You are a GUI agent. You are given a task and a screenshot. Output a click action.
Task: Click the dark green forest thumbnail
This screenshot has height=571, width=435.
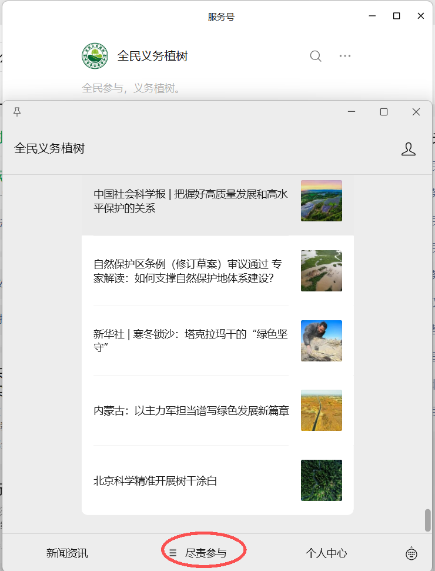[322, 480]
